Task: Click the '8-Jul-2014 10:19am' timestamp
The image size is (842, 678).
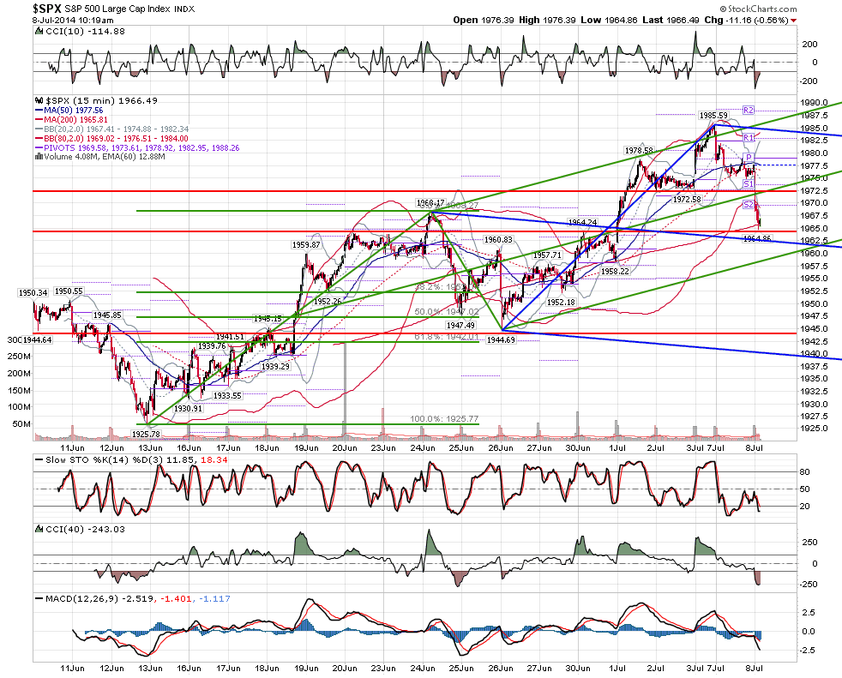Action: point(73,21)
